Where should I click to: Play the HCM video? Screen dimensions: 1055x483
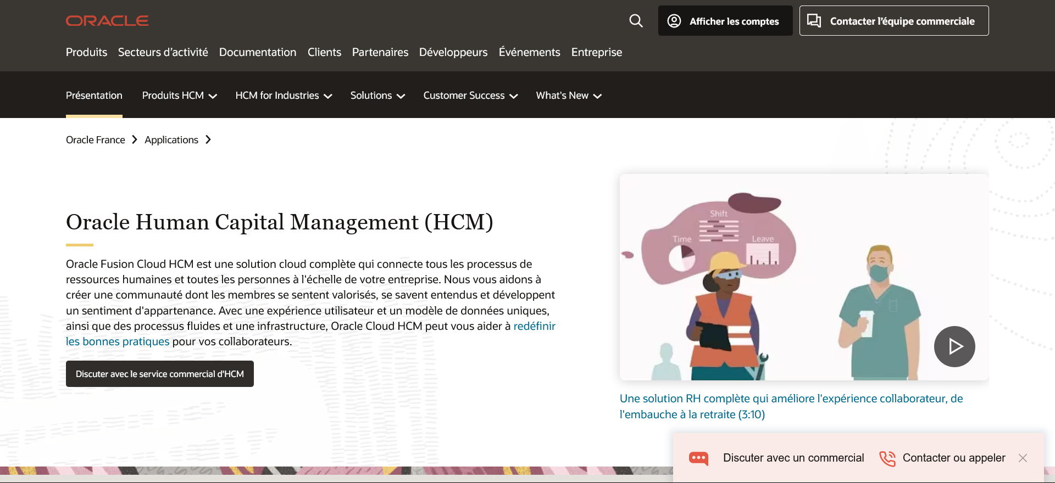coord(954,346)
